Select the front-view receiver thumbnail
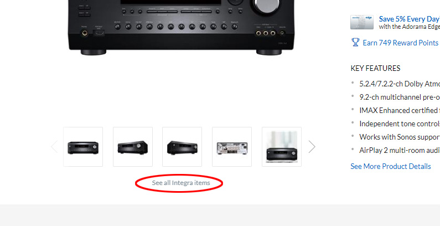The height and width of the screenshot is (226, 440). 83,147
